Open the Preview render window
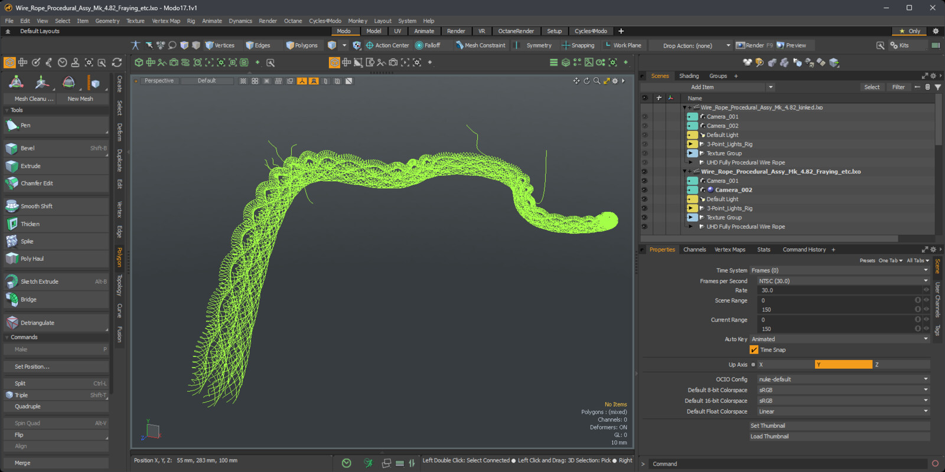Image resolution: width=945 pixels, height=472 pixels. (791, 45)
